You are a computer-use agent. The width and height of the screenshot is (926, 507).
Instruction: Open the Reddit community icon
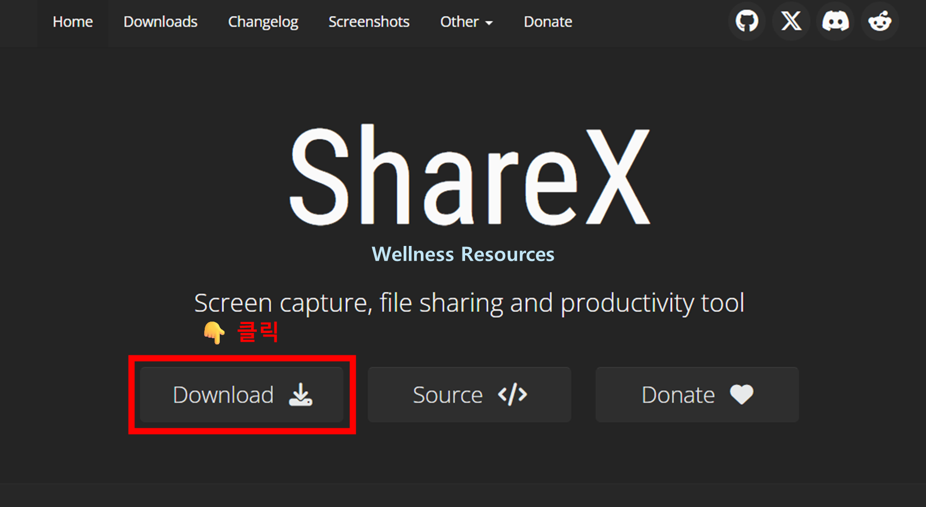pos(880,21)
